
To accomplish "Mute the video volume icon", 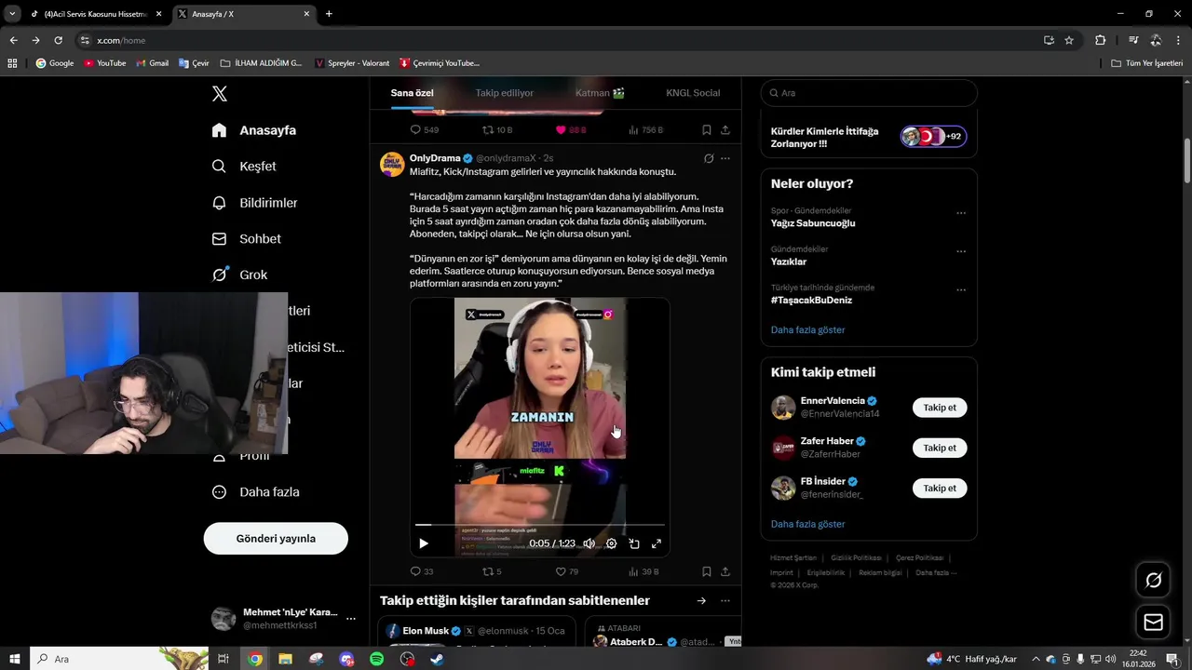I will tap(589, 543).
